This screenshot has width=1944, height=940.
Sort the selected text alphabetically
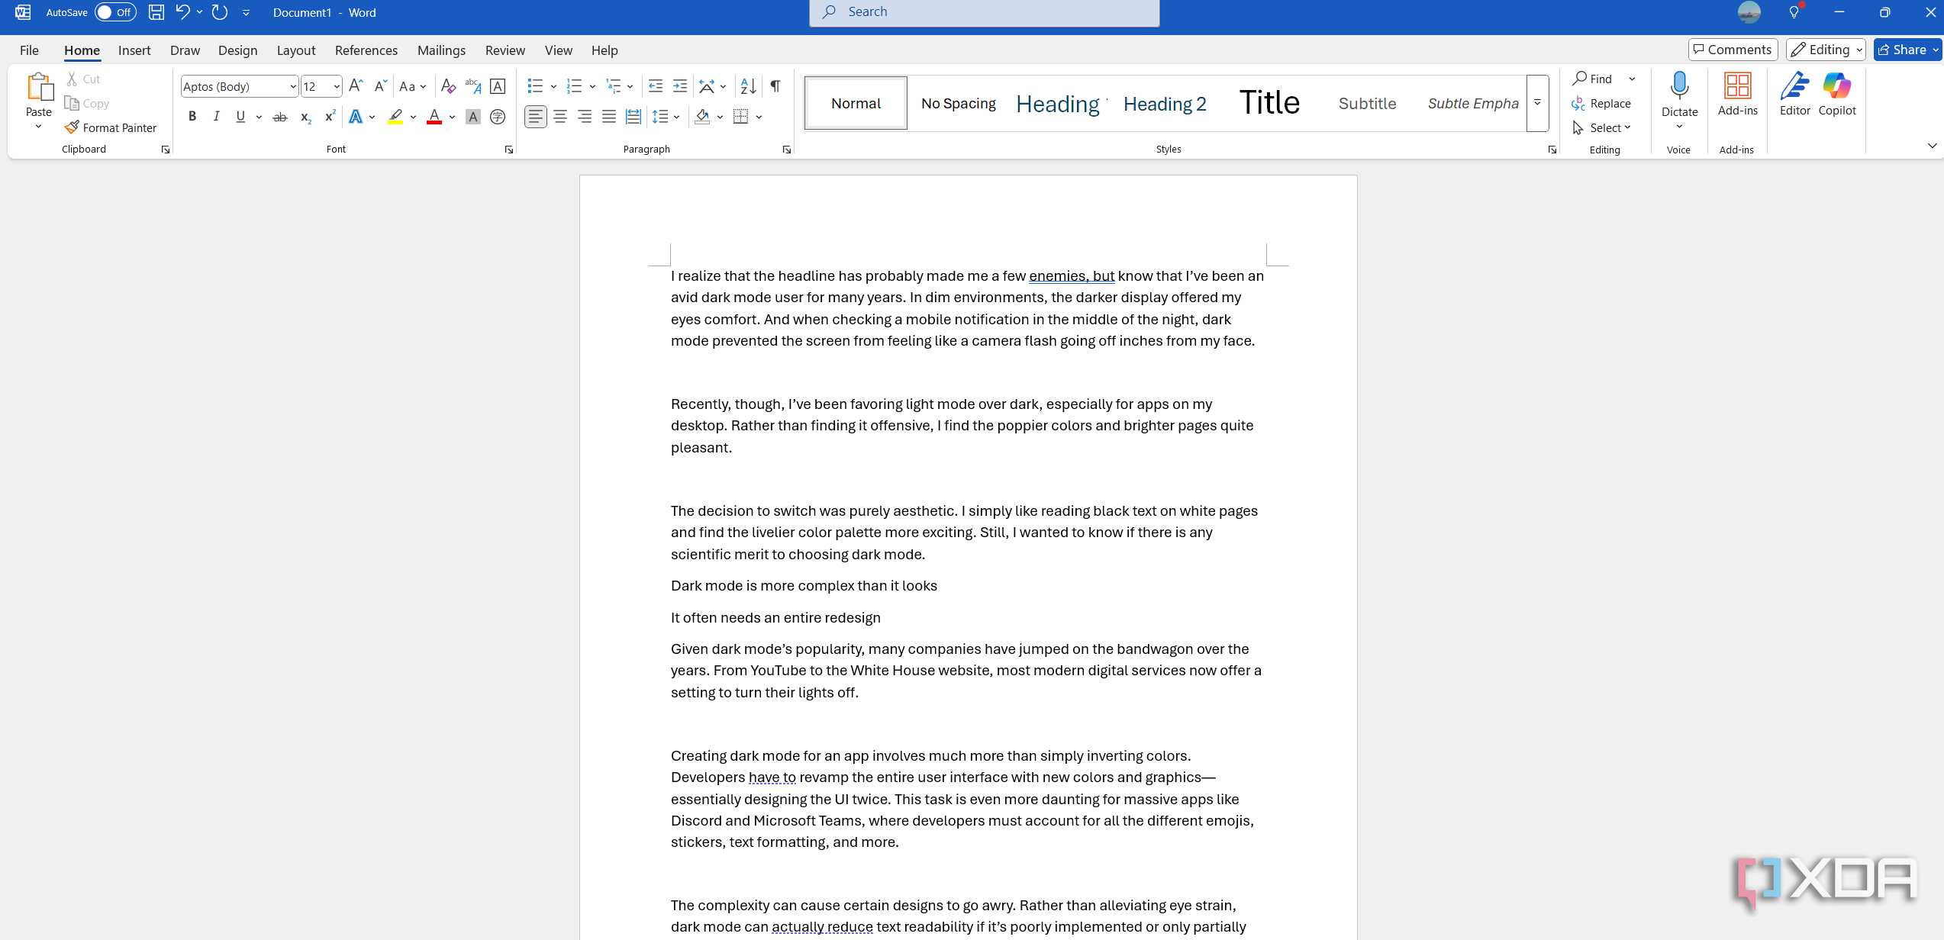749,86
